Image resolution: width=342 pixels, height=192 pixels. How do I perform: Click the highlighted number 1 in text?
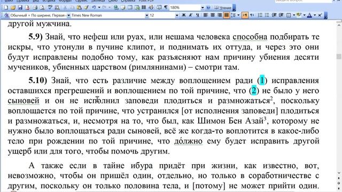pos(262,81)
